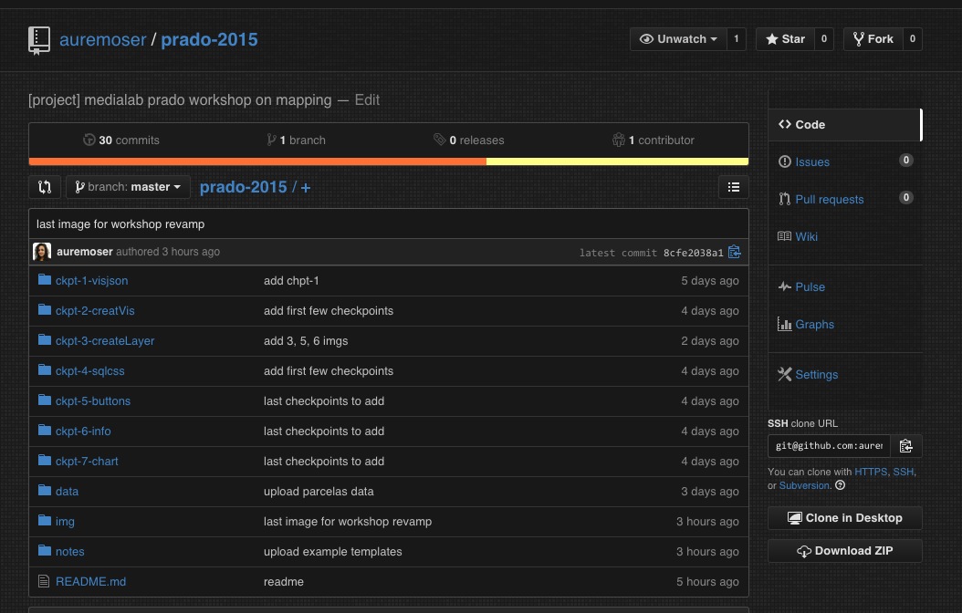
Task: Click the Pulse icon in sidebar
Action: click(x=785, y=286)
